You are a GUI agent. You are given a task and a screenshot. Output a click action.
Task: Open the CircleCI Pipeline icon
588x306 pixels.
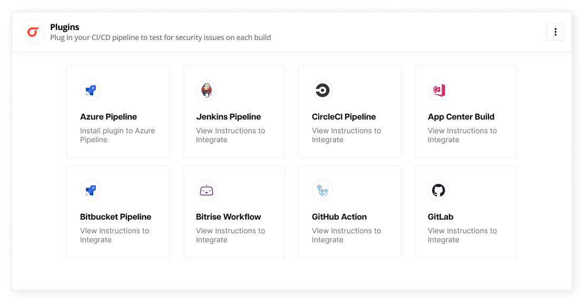pos(322,90)
